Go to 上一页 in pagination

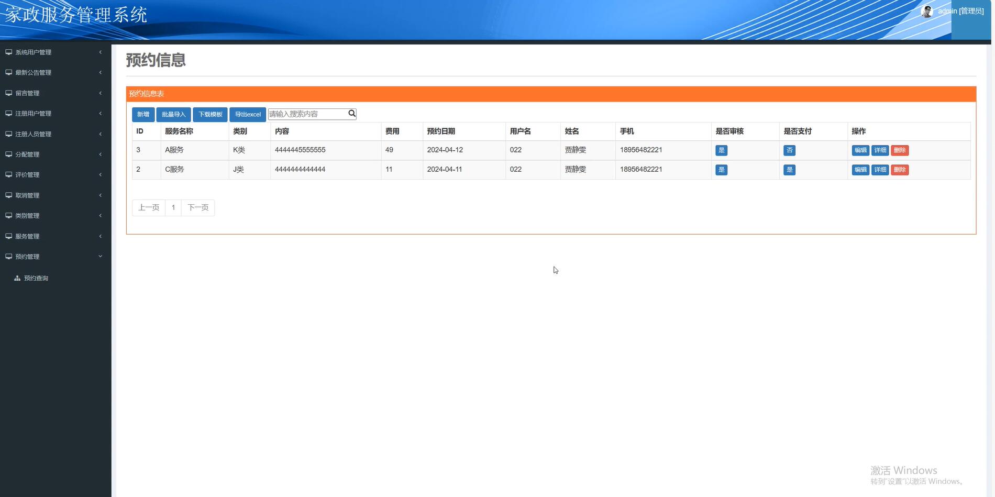149,207
